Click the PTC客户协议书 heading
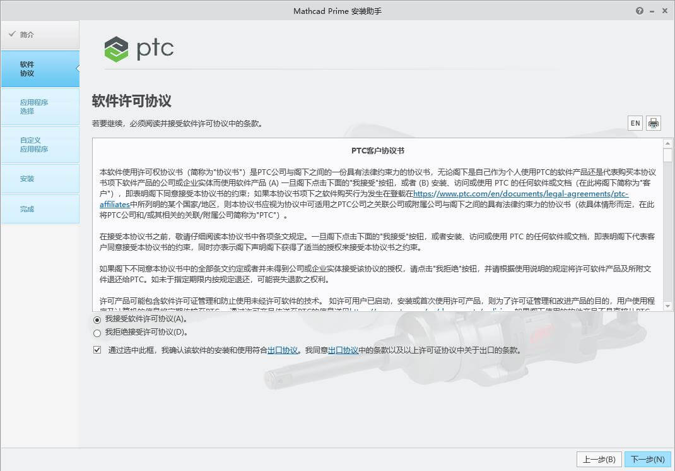 click(377, 151)
